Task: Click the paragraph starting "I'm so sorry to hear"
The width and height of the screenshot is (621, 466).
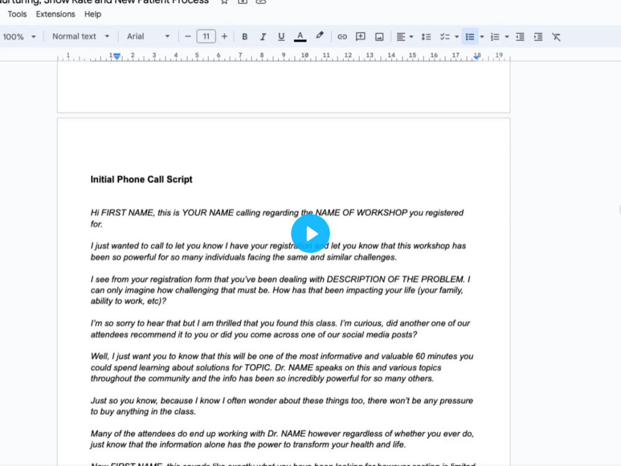Action: pos(280,329)
